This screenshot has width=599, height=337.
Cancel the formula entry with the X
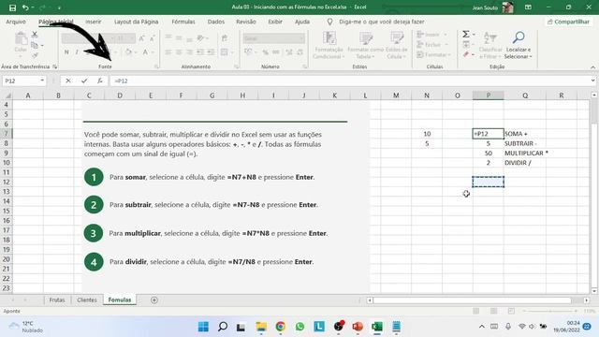tap(68, 81)
